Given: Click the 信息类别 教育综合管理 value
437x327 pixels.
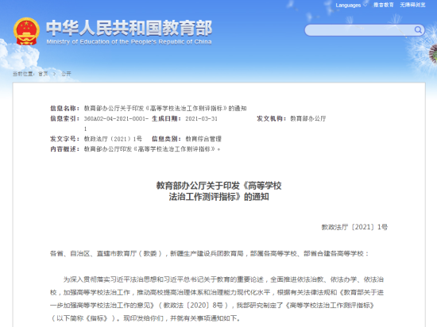Looking at the screenshot, I should pos(203,139).
